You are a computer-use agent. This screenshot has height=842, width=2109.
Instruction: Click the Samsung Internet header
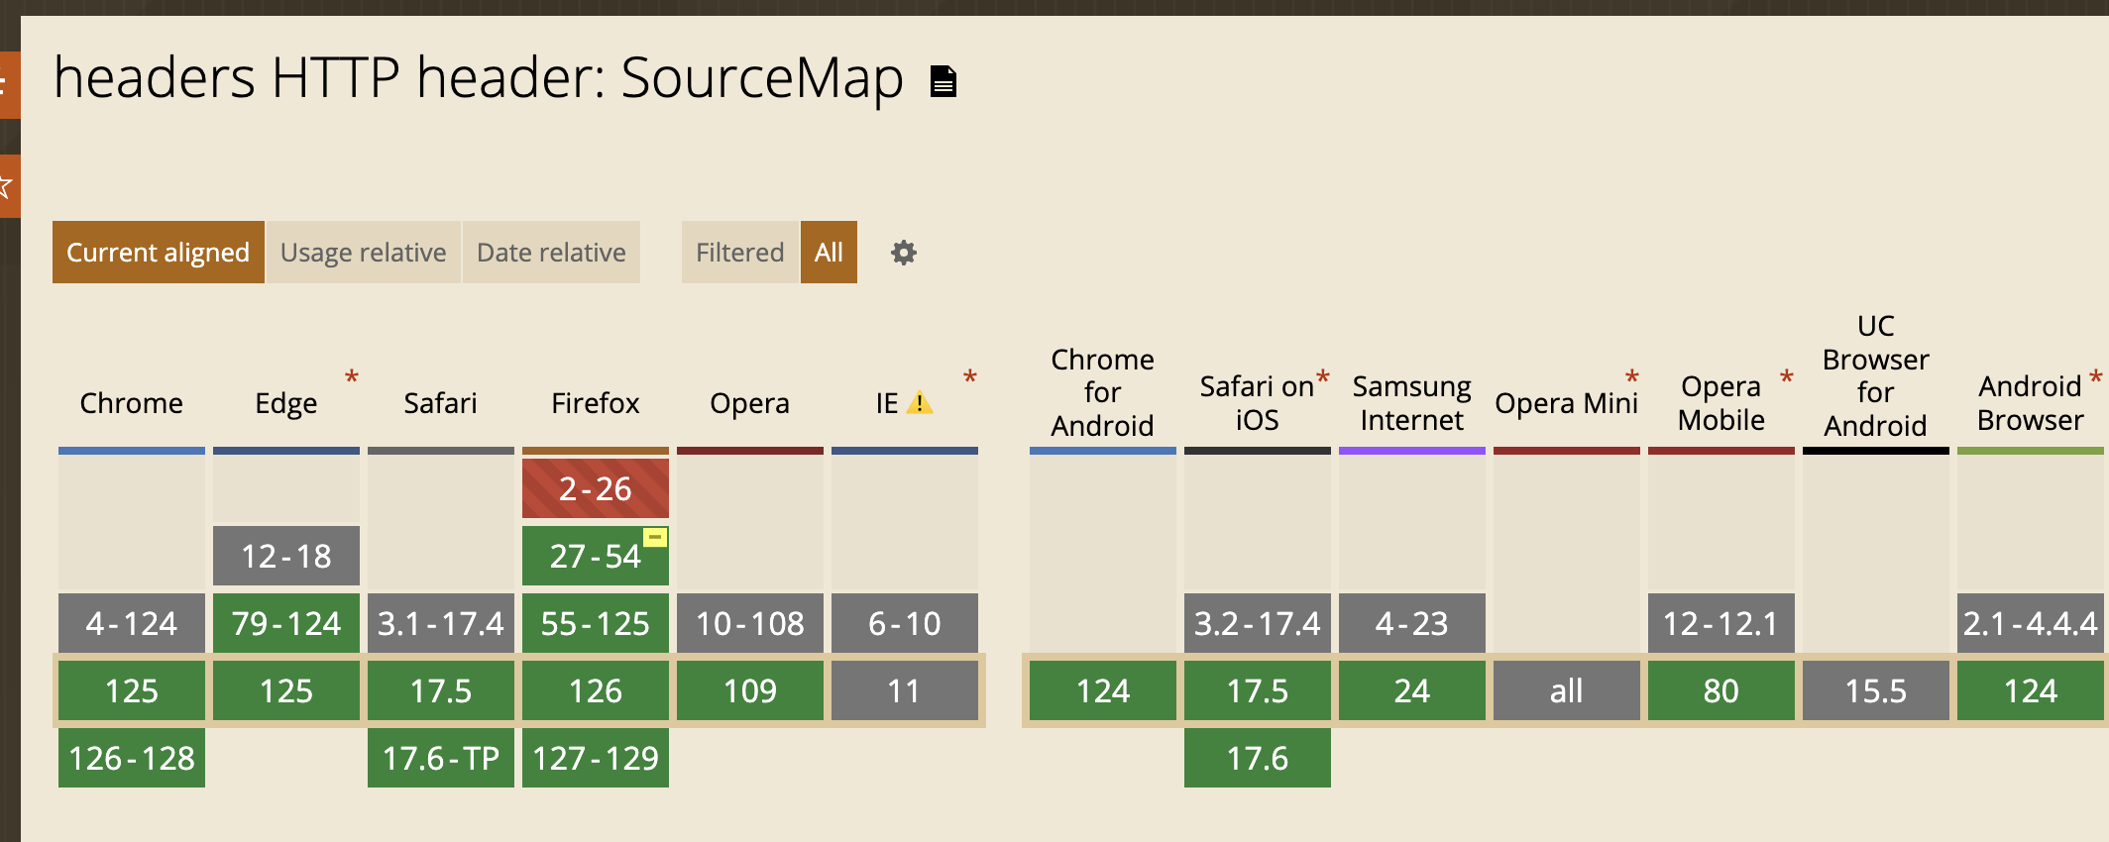[x=1412, y=403]
